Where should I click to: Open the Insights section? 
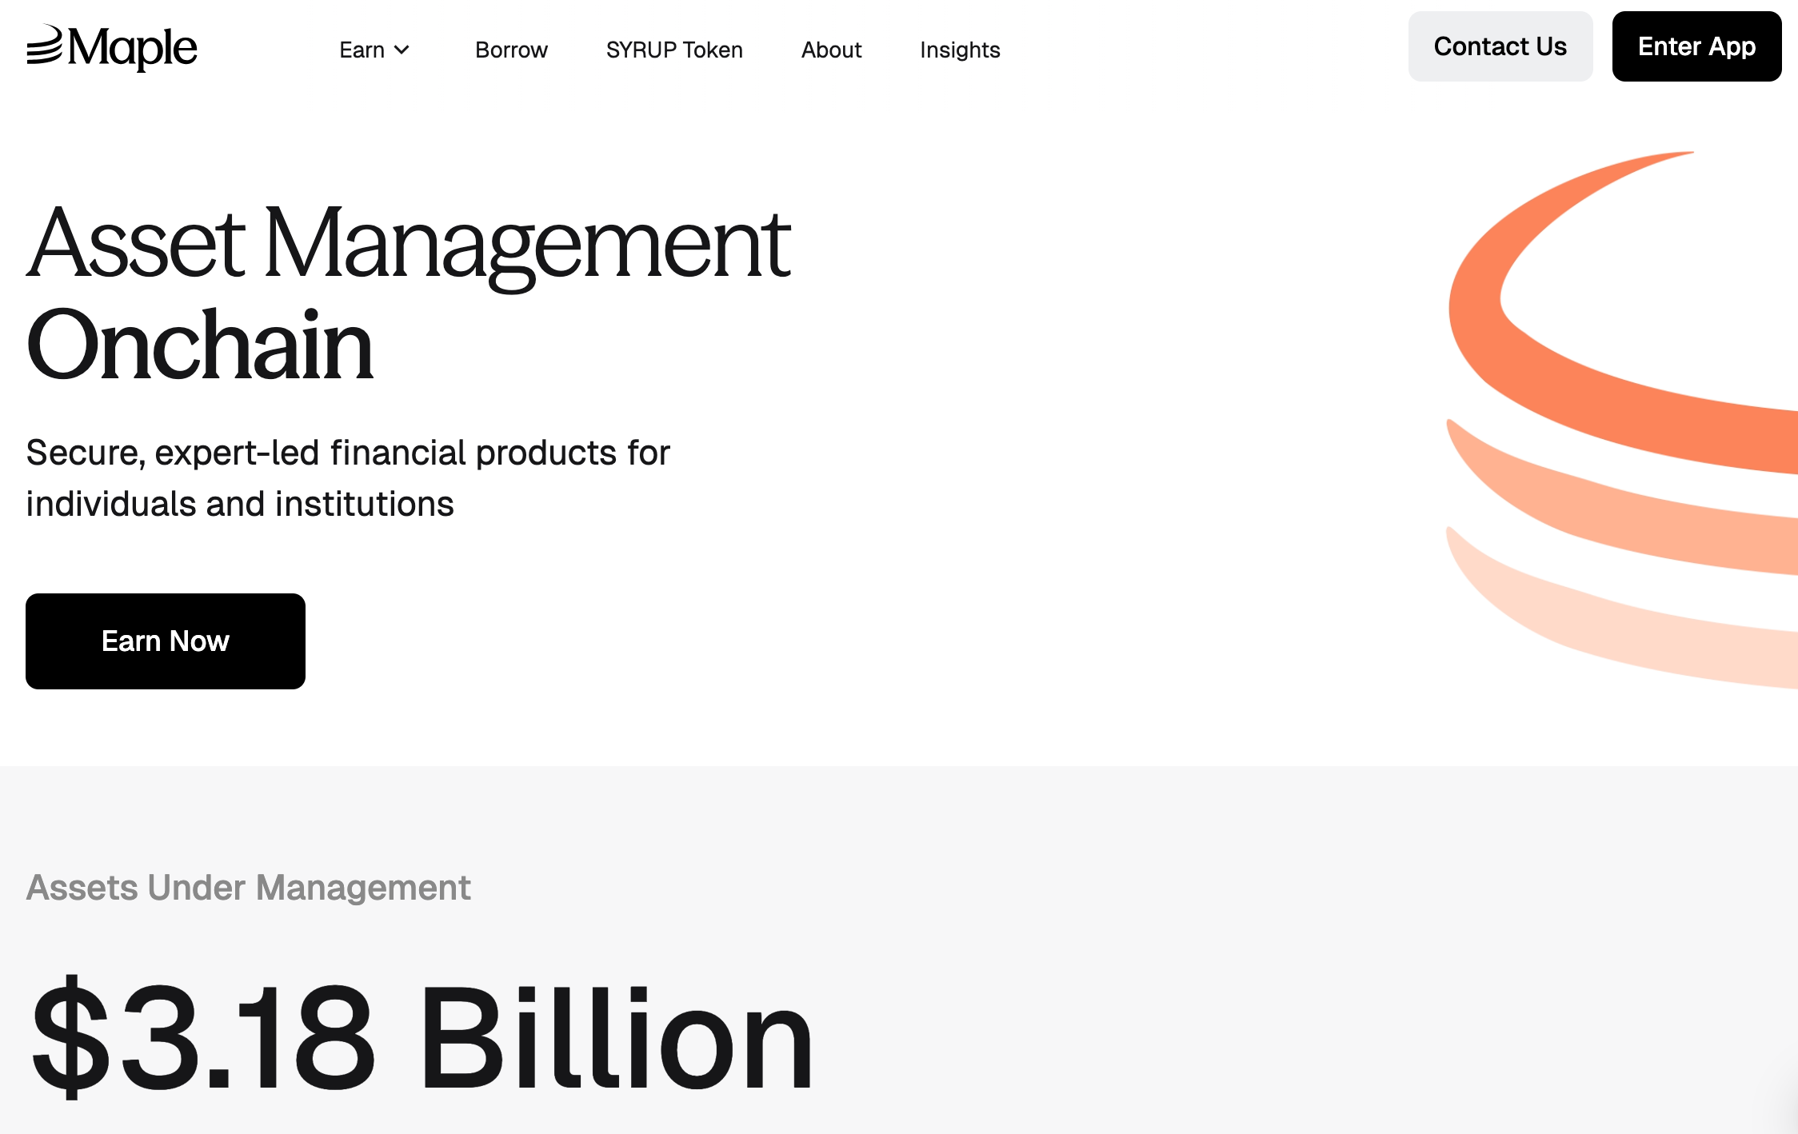pos(960,50)
